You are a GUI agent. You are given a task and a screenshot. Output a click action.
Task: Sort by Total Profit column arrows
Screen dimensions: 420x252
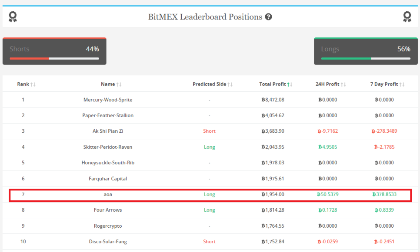click(x=290, y=85)
